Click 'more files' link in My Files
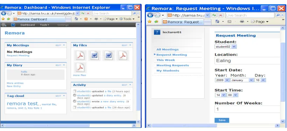This screenshot has height=131, width=287. 79,75
